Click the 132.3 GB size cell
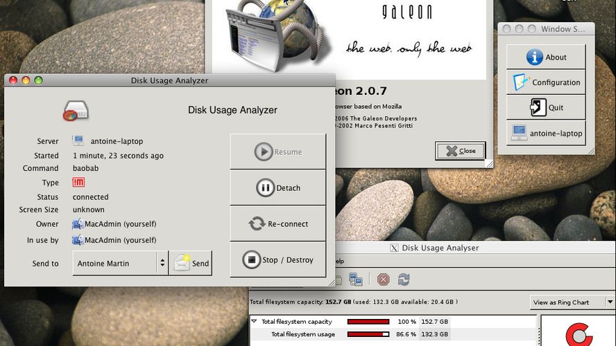 (x=434, y=334)
